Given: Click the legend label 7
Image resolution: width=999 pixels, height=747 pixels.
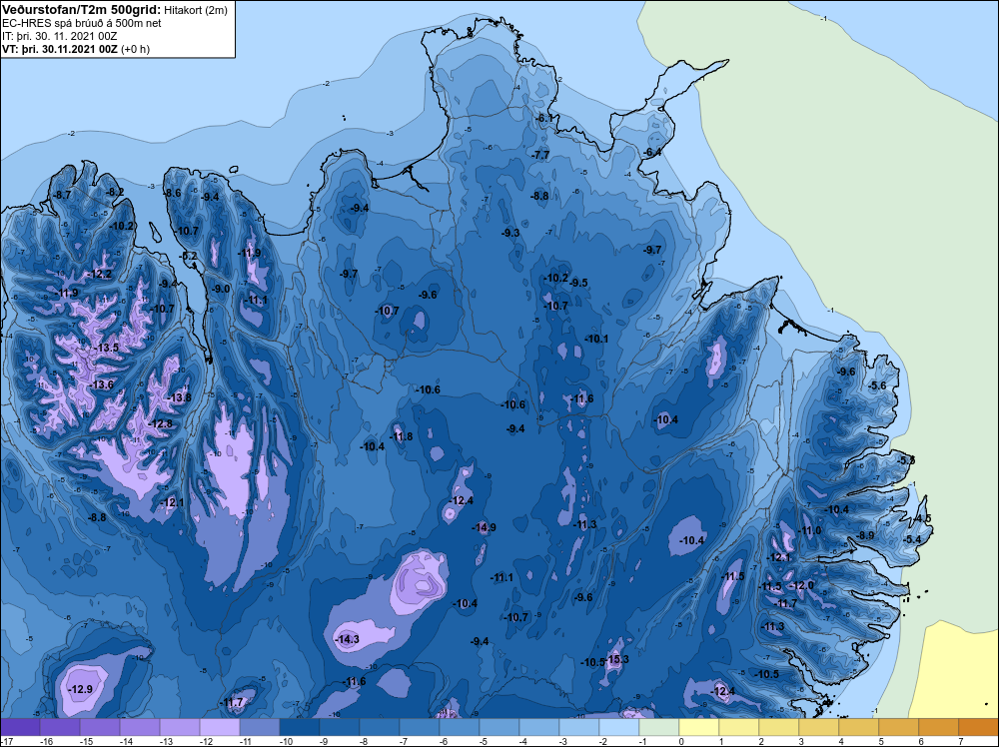Looking at the screenshot, I should 961,741.
